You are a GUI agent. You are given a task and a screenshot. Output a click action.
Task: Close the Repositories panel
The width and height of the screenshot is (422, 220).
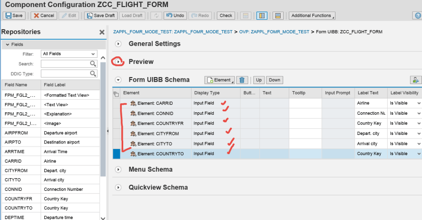click(102, 32)
